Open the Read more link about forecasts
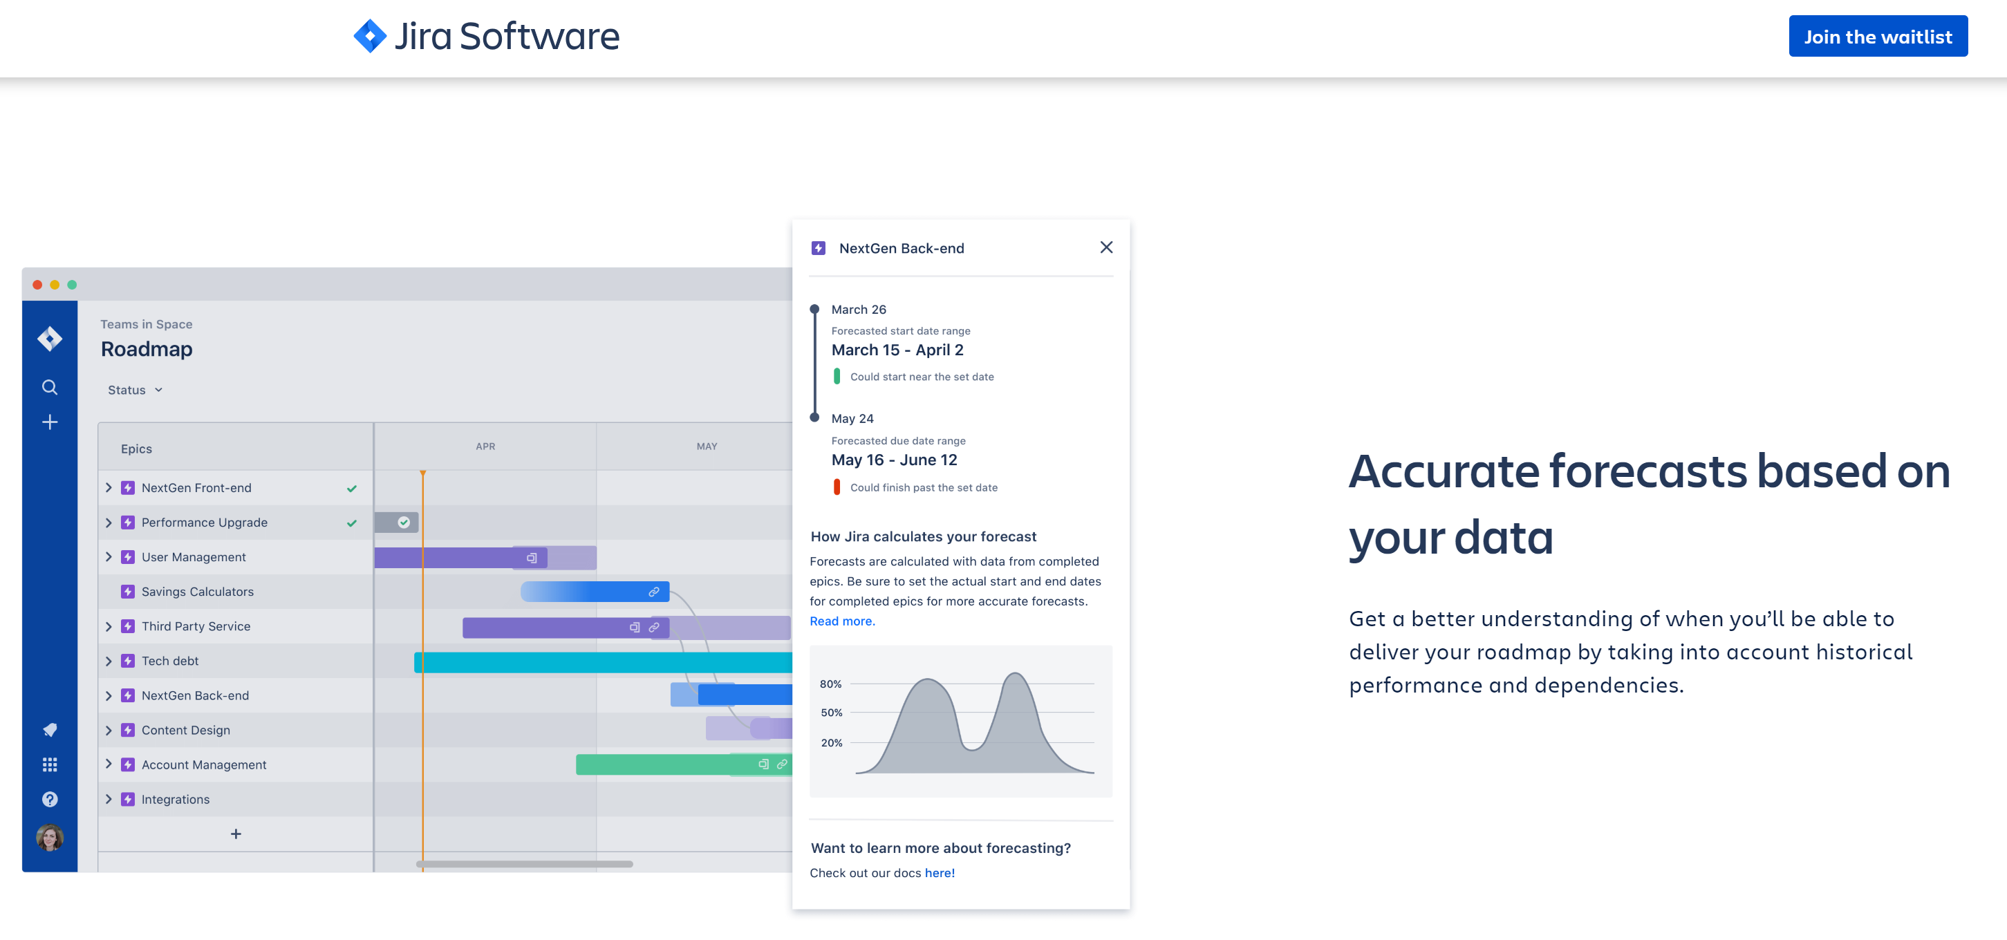This screenshot has width=2007, height=940. click(841, 621)
